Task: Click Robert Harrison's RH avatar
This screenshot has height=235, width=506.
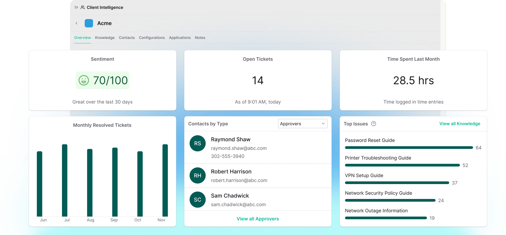Action: (x=197, y=175)
